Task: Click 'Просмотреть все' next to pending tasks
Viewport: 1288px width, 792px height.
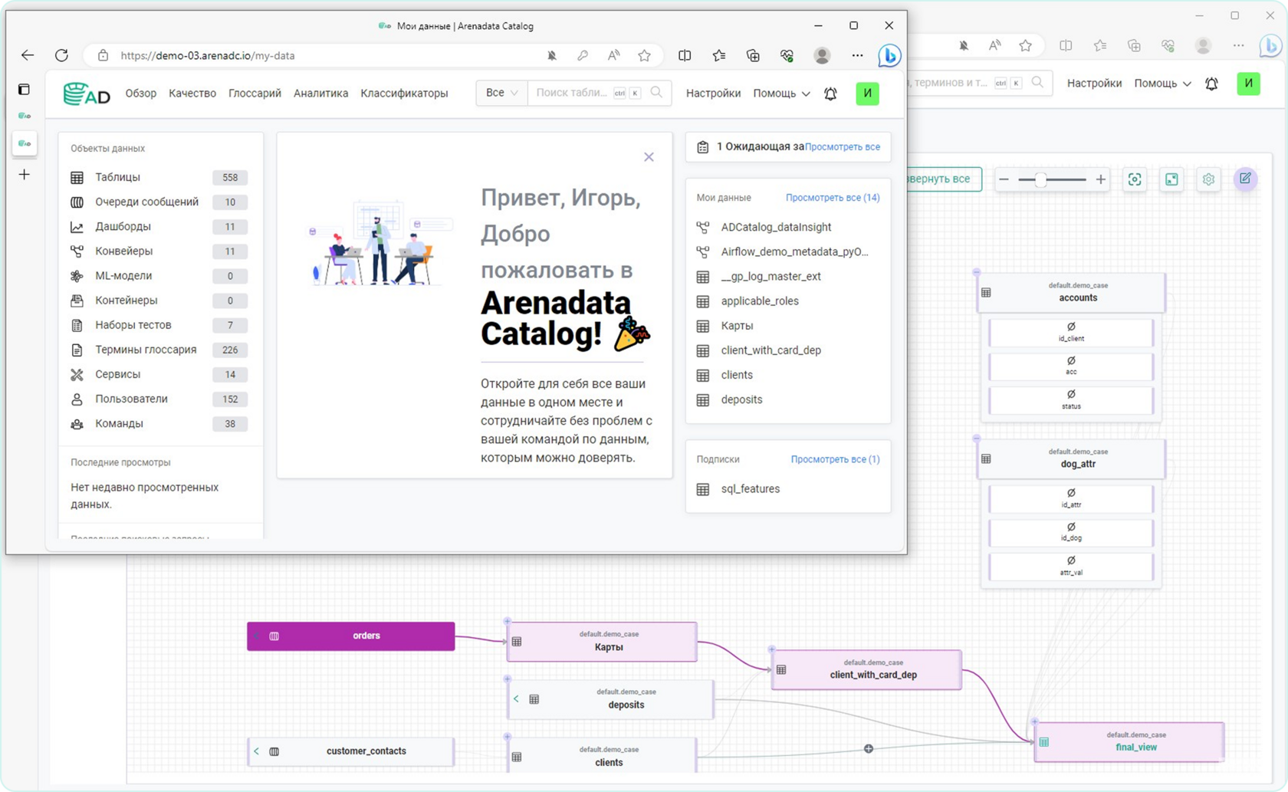Action: coord(843,146)
